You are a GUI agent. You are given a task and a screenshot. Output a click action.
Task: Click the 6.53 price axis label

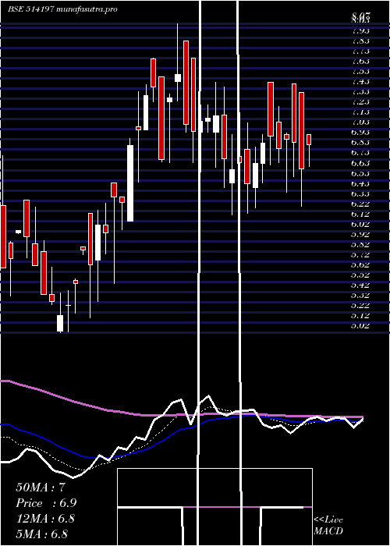click(x=360, y=173)
